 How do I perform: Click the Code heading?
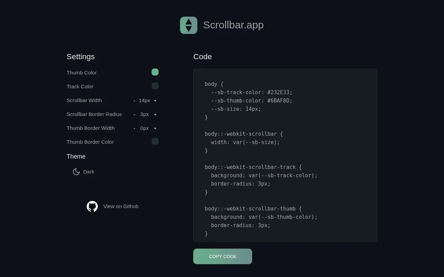point(203,57)
